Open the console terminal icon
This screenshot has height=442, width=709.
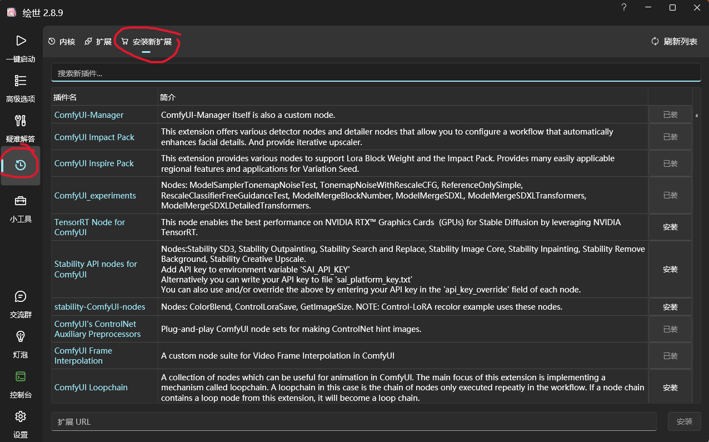click(21, 376)
